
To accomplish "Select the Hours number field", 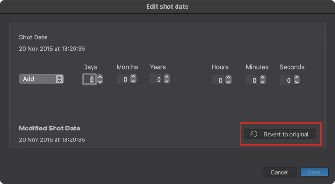I will 218,80.
